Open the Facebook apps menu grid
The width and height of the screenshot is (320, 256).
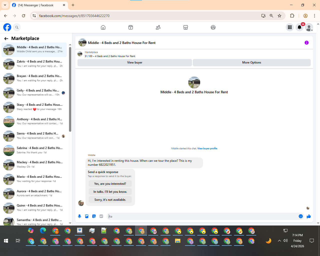tap(290, 27)
